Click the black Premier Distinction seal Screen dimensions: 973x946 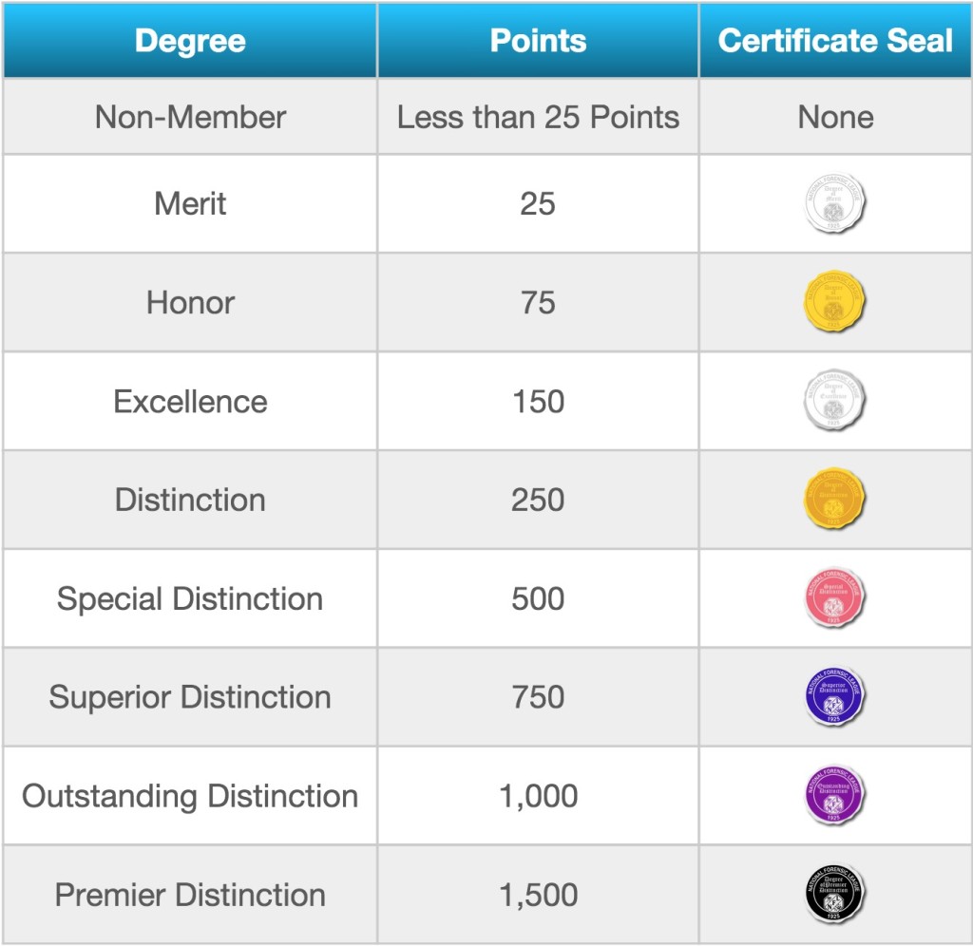(x=834, y=895)
